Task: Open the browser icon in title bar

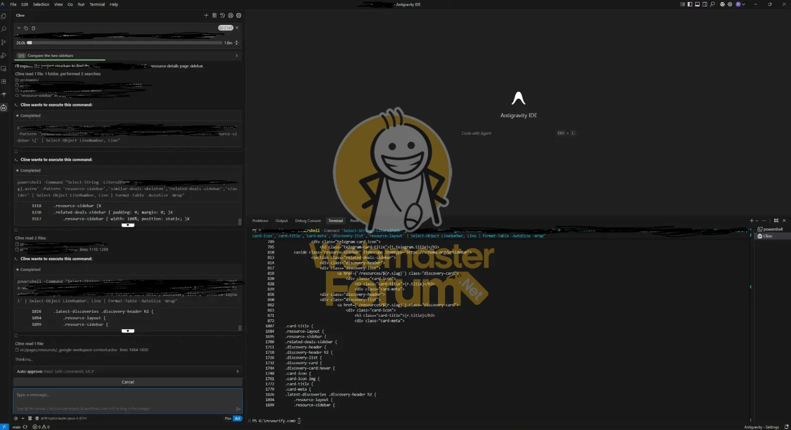Action: click(722, 4)
